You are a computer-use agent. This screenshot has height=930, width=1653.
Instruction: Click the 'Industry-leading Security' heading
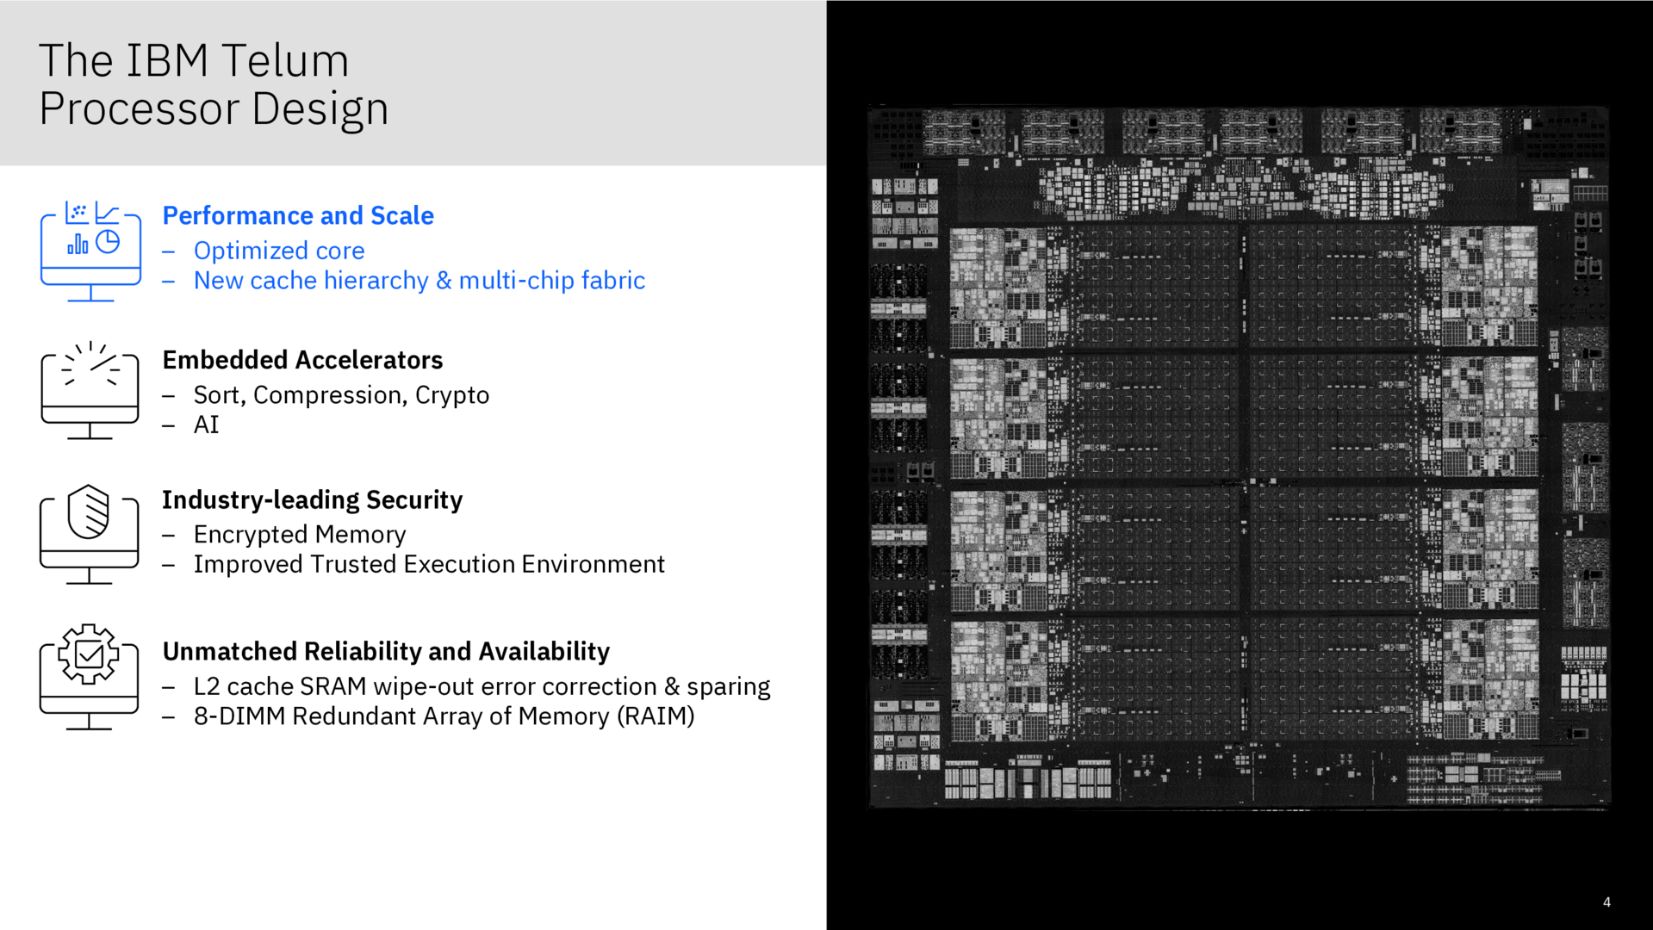tap(313, 499)
